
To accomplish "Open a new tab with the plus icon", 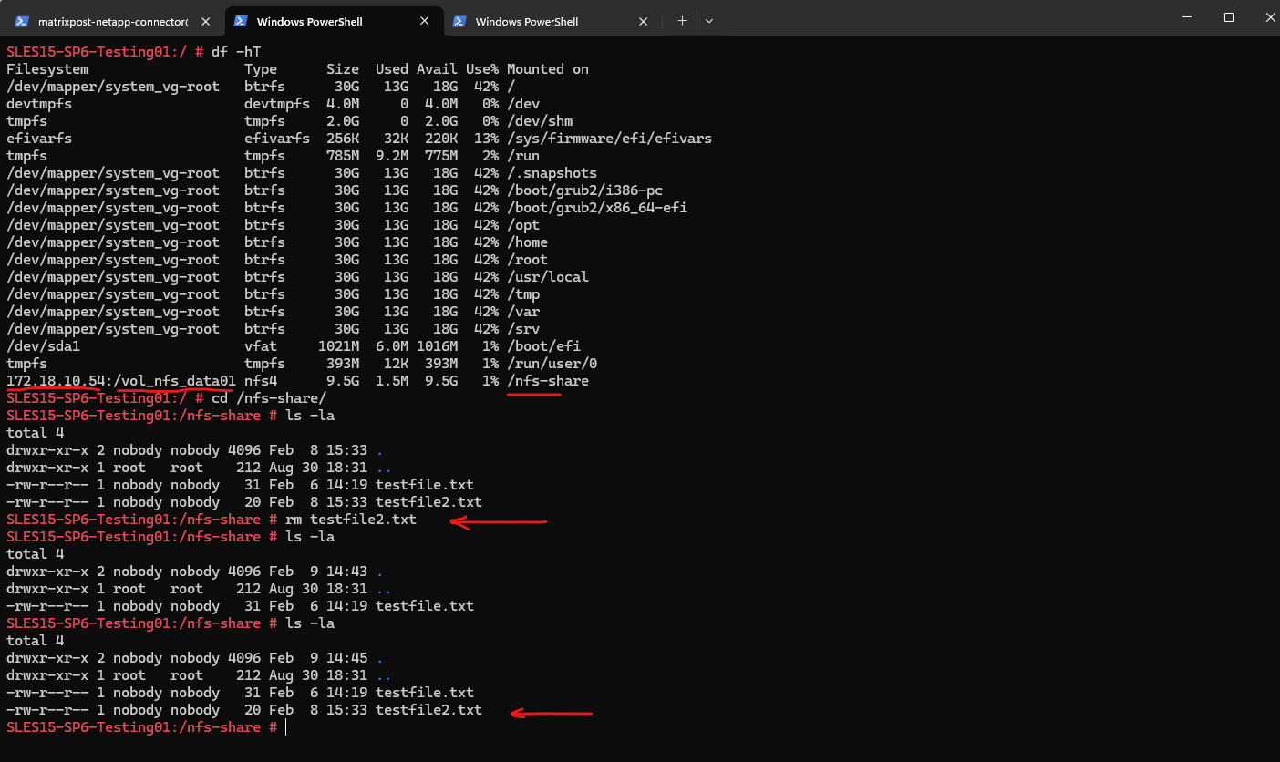I will (x=682, y=21).
